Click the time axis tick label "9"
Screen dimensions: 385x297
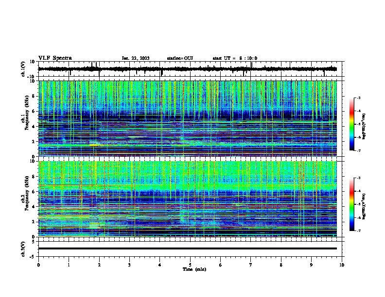point(311,265)
